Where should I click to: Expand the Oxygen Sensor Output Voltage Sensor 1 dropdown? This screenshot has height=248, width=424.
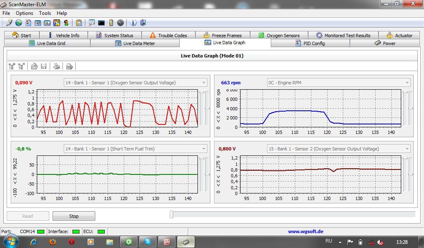pyautogui.click(x=204, y=83)
